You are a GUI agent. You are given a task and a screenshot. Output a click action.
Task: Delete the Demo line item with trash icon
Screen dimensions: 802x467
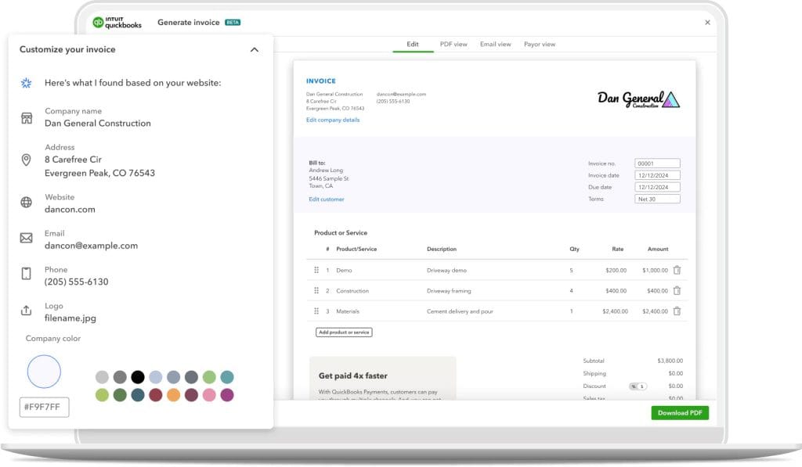coord(677,270)
